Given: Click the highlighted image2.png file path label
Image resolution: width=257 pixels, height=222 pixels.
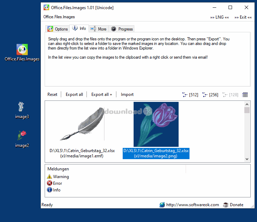Looking at the screenshot, I should point(156,153).
